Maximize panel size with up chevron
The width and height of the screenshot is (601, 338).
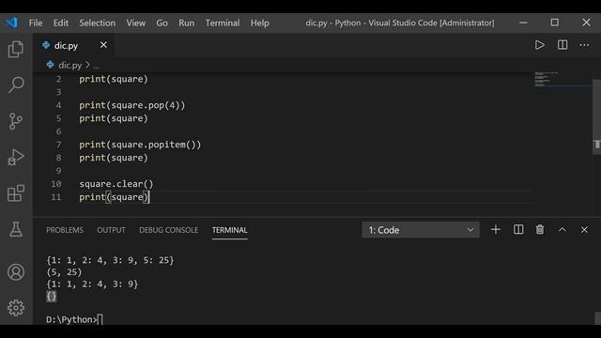tap(562, 229)
